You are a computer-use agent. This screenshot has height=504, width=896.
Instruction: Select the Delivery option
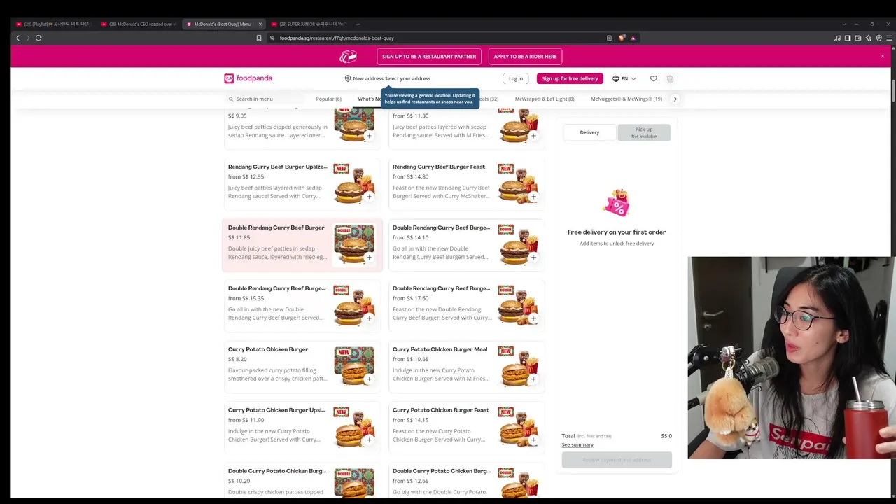point(589,132)
